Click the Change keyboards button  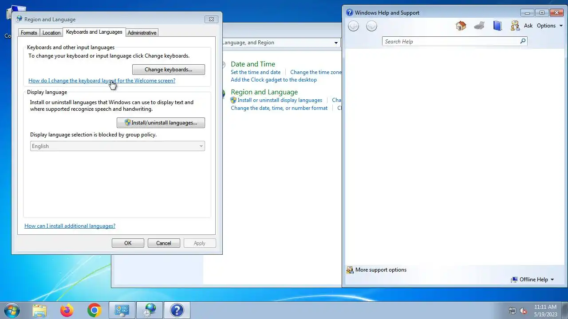point(169,70)
